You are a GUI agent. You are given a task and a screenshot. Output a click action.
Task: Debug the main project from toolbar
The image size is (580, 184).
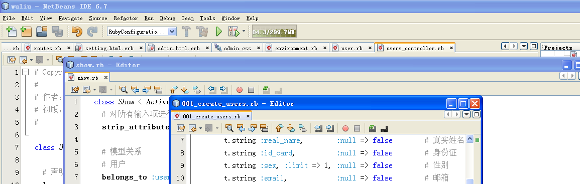[234, 32]
